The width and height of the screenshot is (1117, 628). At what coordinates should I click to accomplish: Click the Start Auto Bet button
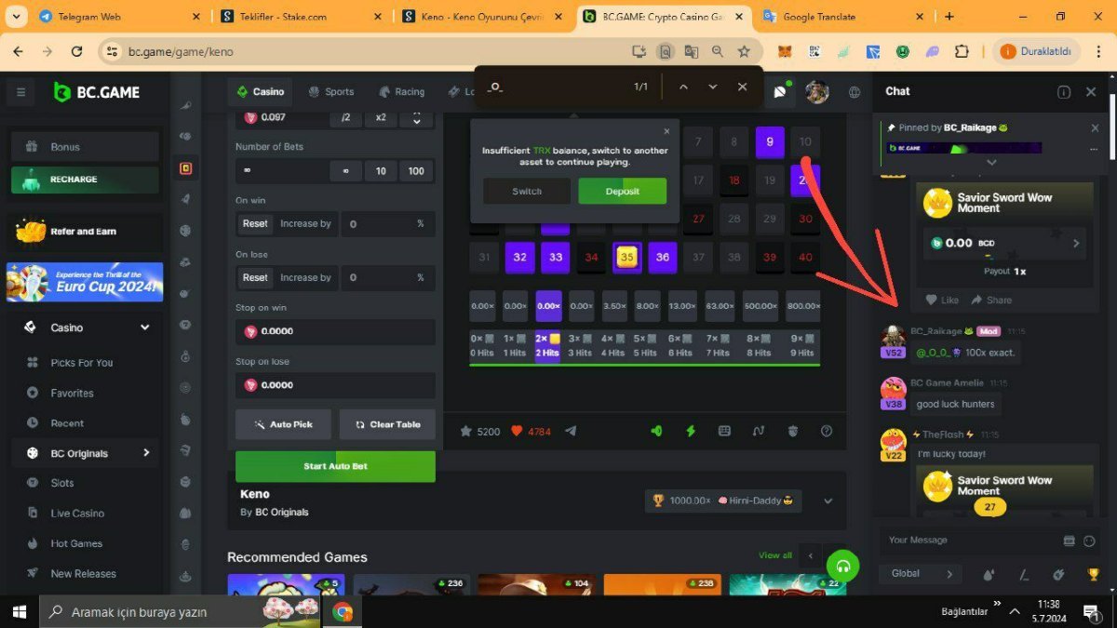[x=335, y=466]
